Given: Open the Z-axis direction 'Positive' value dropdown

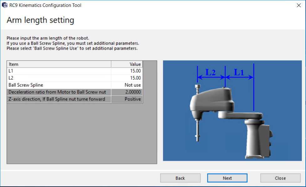Looking at the screenshot, I should pyautogui.click(x=127, y=99).
